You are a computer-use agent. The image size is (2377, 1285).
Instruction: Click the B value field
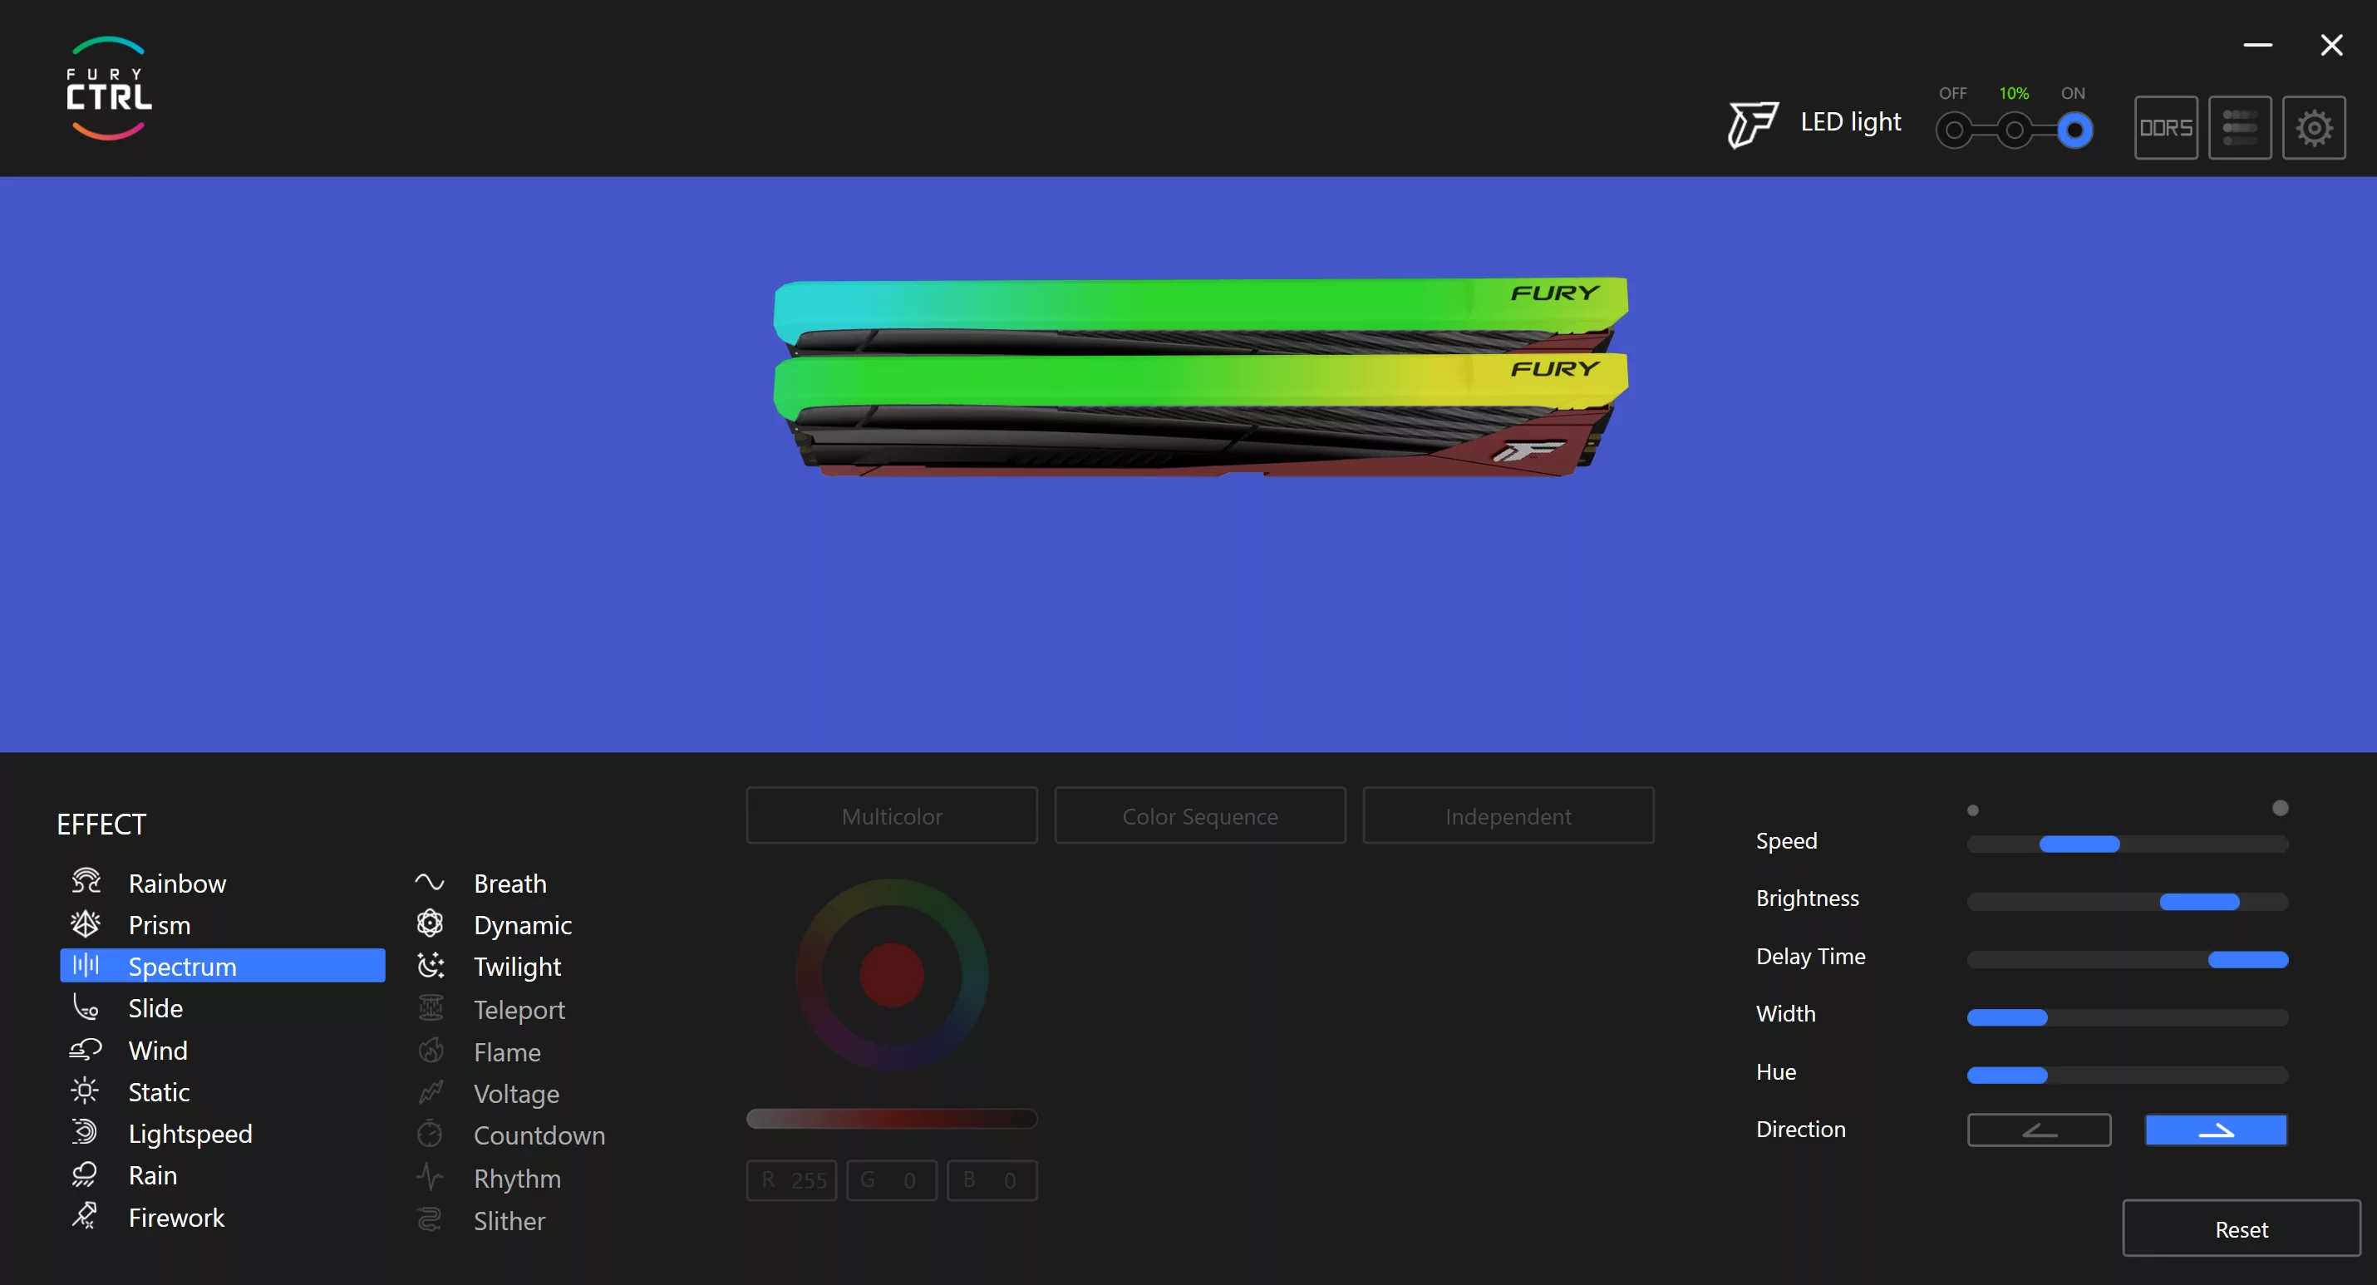coord(991,1179)
